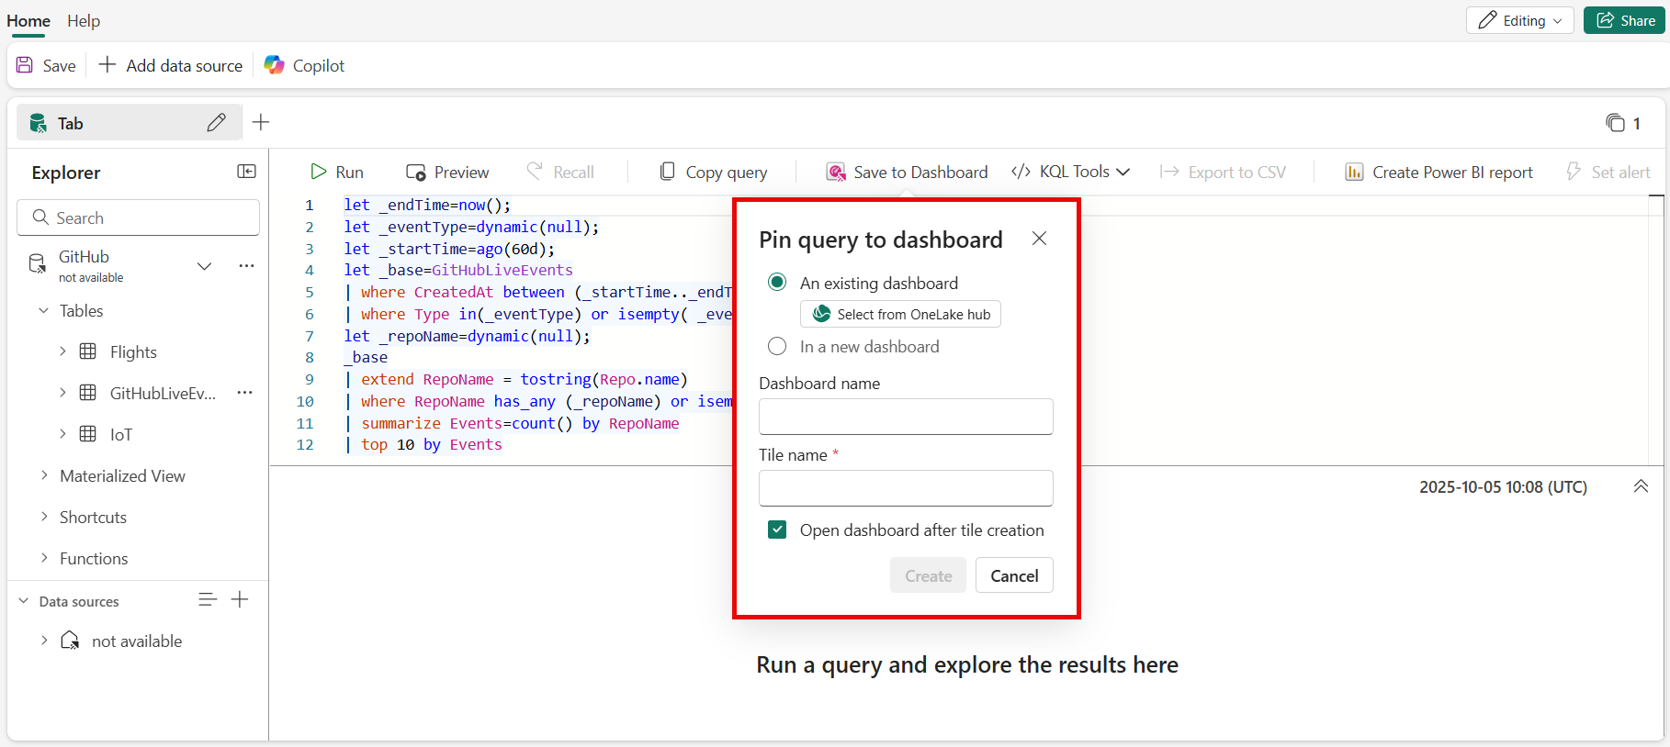Select the 'In a new dashboard' radio option
1670x747 pixels.
point(777,347)
